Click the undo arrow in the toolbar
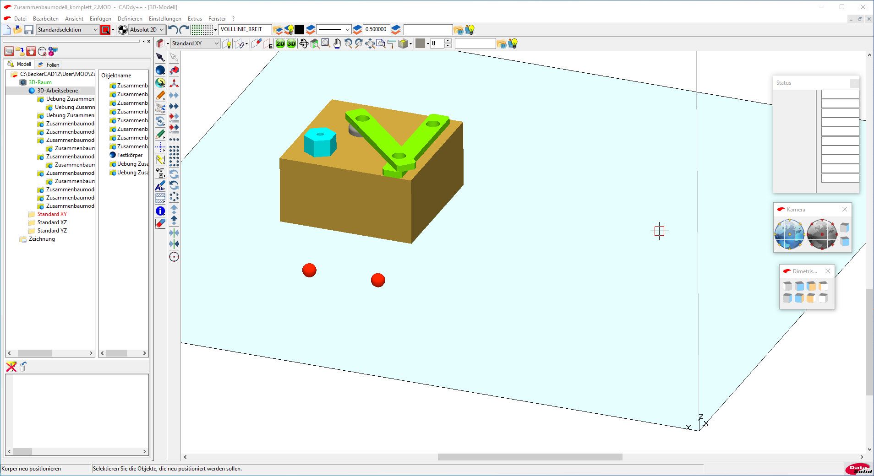874x476 pixels. 173,30
